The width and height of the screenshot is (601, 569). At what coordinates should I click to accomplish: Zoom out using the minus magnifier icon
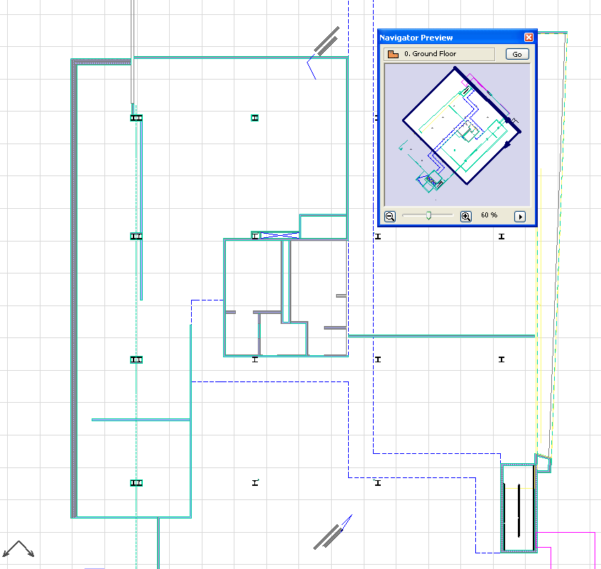(390, 217)
